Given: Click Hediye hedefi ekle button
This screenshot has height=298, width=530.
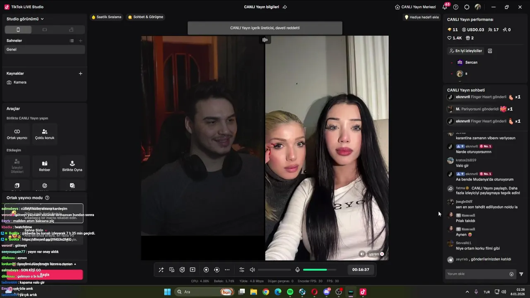Looking at the screenshot, I should click(x=422, y=17).
